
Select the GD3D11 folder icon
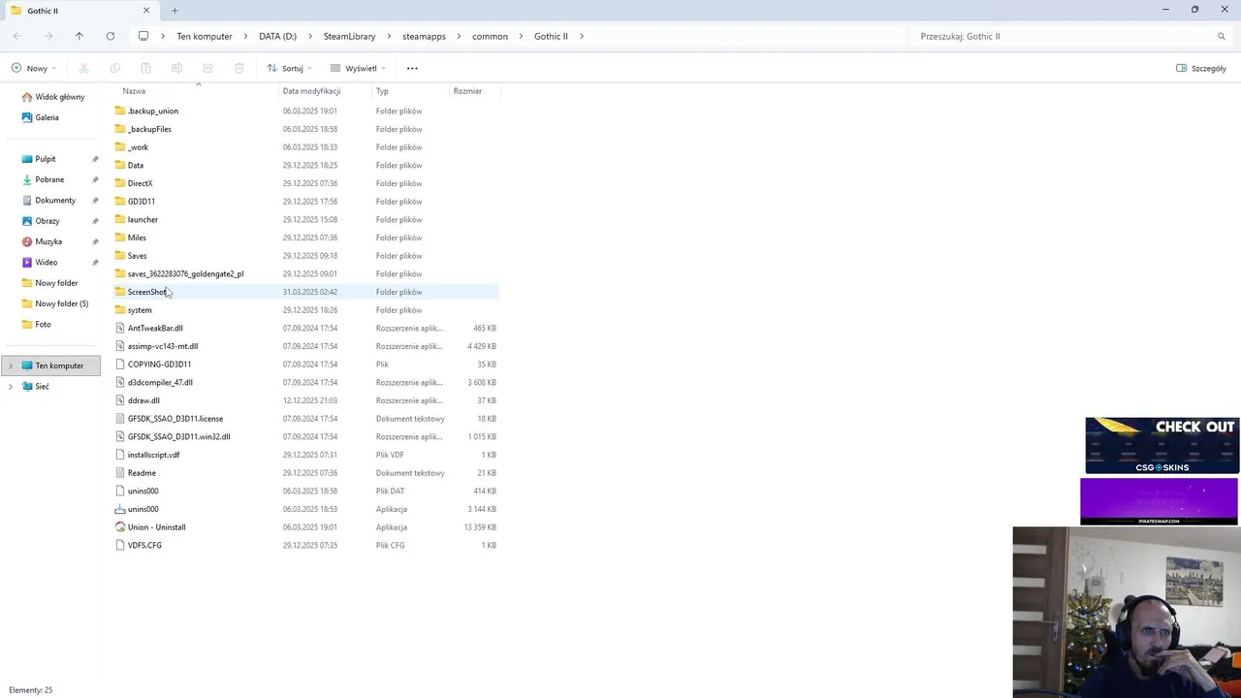click(120, 202)
